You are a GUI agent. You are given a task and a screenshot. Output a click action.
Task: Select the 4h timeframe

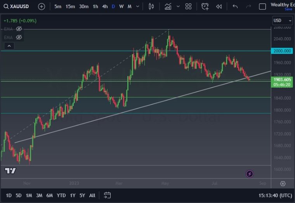pyautogui.click(x=105, y=7)
